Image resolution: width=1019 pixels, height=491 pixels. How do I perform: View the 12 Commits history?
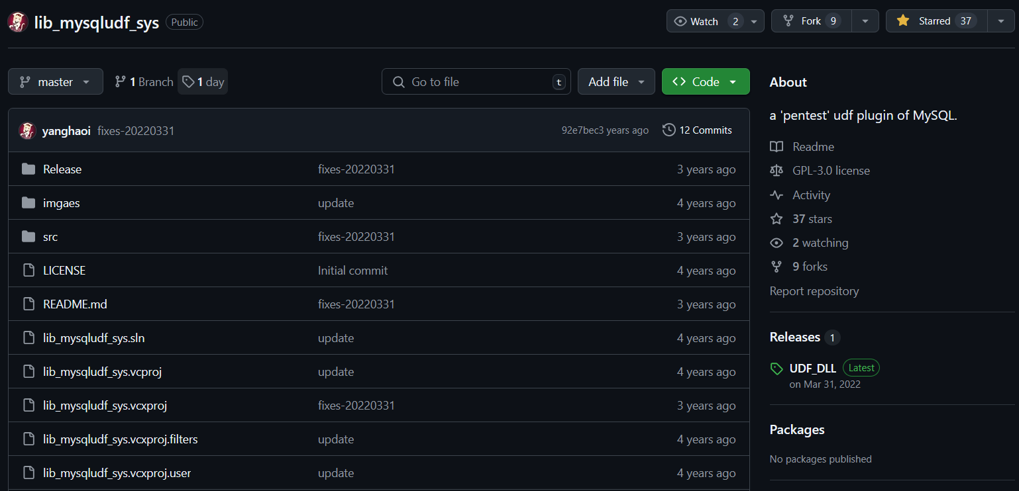point(697,130)
